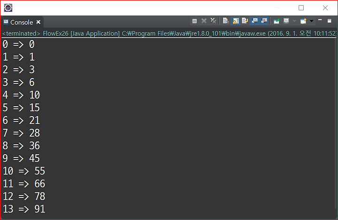
Task: Click output line '9 => 45'
Action: tap(21, 158)
